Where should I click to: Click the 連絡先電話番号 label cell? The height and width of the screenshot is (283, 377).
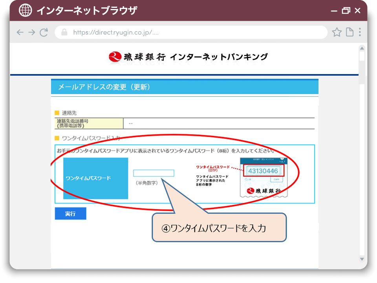[x=89, y=123]
